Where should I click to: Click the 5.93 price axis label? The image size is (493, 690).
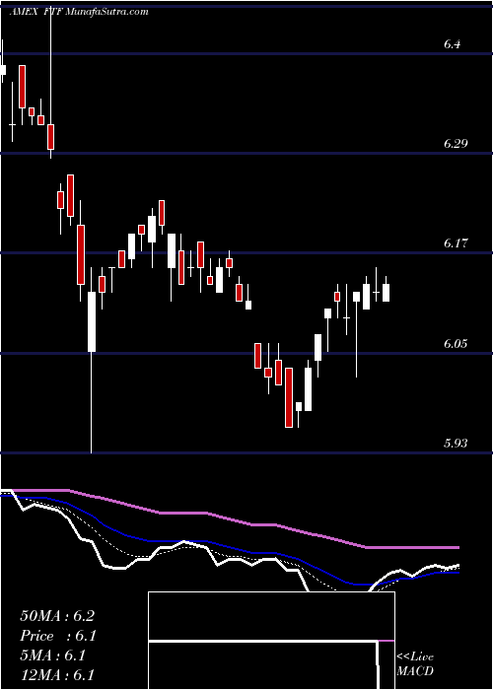point(456,443)
